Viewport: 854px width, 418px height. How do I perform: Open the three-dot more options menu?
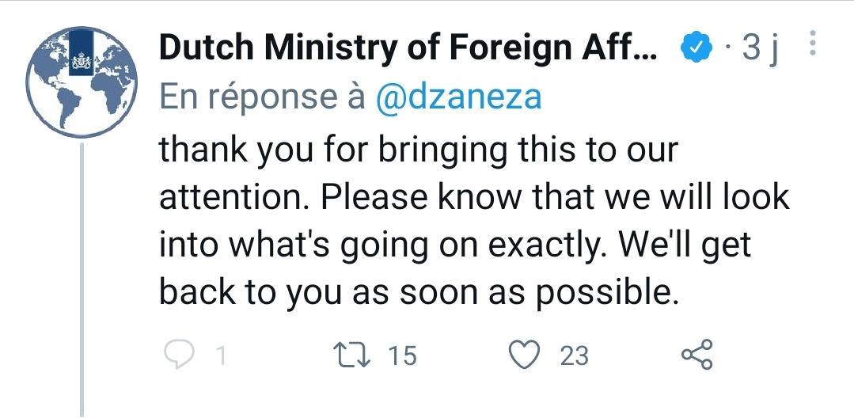coord(812,45)
